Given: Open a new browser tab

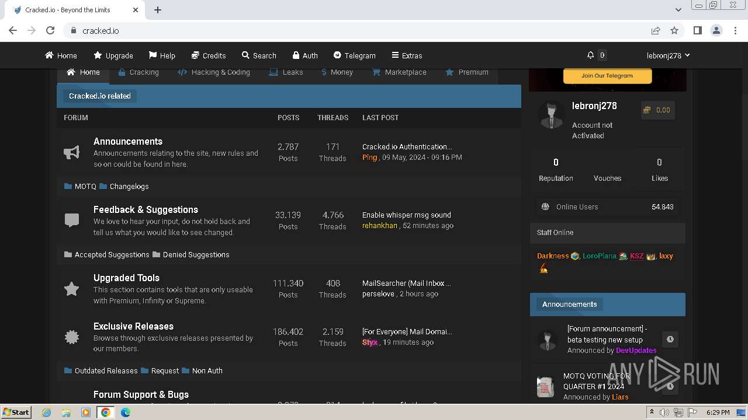Looking at the screenshot, I should click(x=158, y=10).
